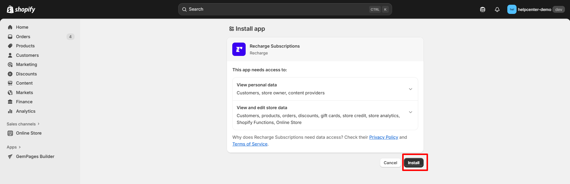The width and height of the screenshot is (570, 184).
Task: Navigate to Marketing in the sidebar
Action: pos(26,64)
